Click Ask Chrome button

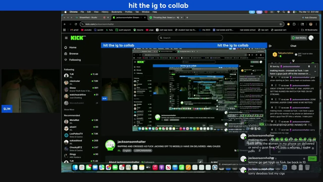click(309, 17)
